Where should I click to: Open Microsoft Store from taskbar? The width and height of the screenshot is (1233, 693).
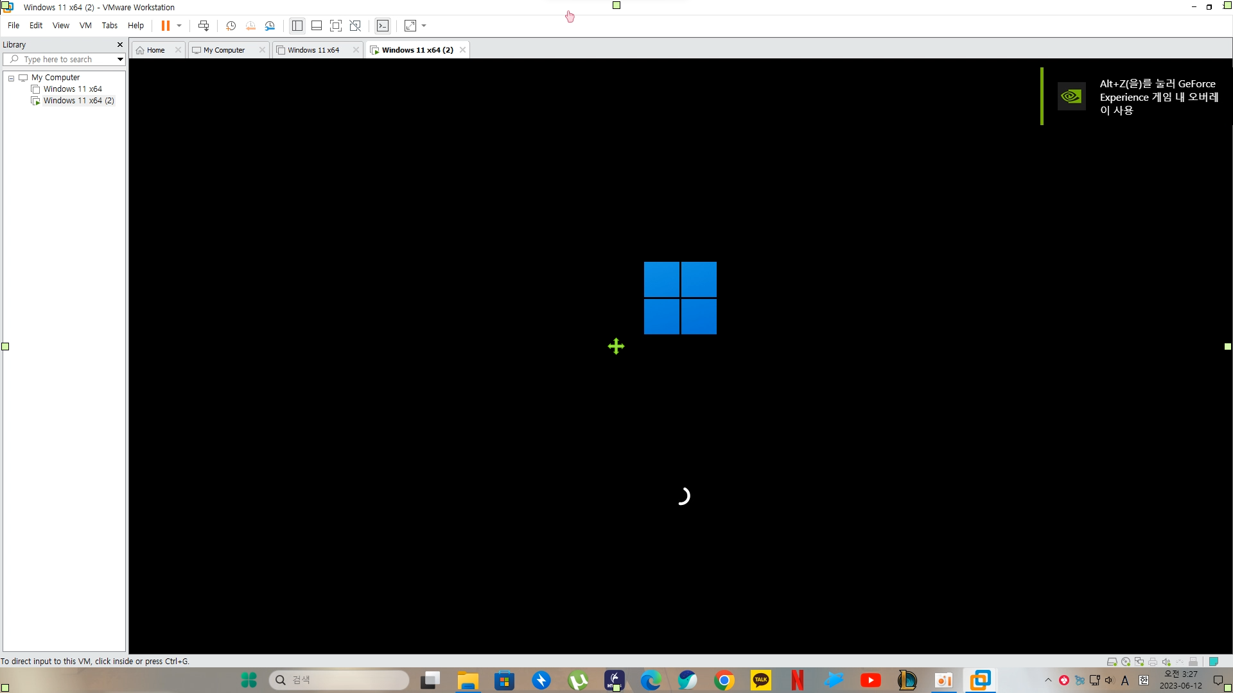tap(505, 680)
